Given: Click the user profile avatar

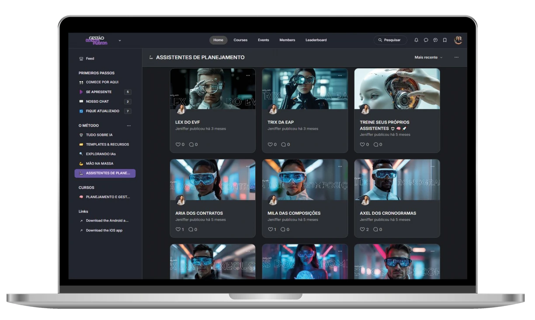Looking at the screenshot, I should point(458,40).
